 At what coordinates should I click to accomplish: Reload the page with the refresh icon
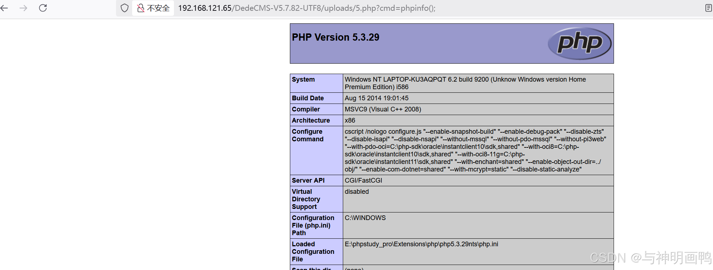[43, 8]
